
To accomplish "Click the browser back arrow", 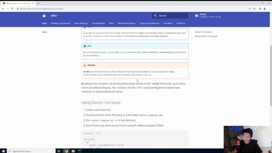I will coord(3,8).
